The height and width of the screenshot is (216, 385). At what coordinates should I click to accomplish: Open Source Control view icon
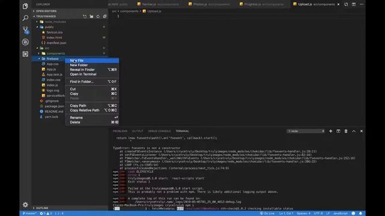click(x=25, y=30)
